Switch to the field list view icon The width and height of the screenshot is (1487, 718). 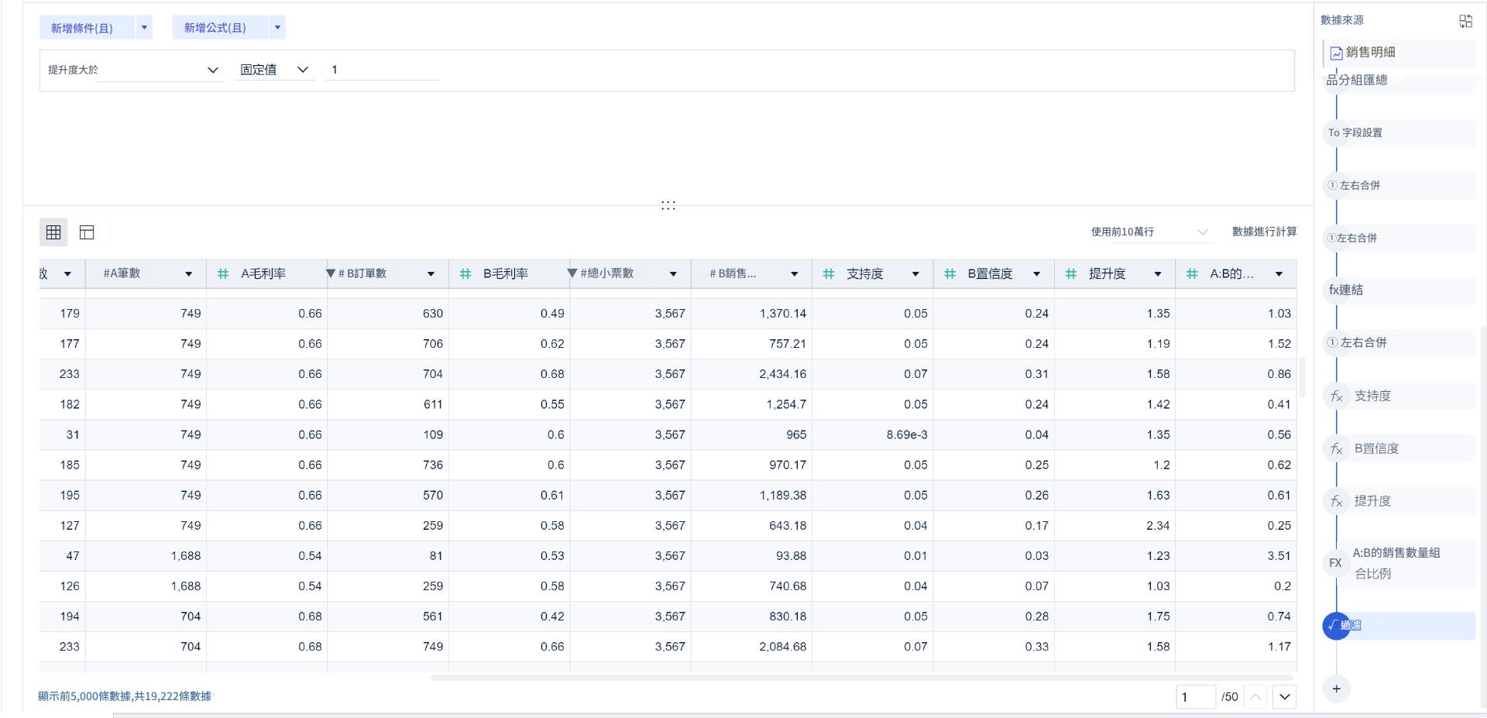(87, 232)
